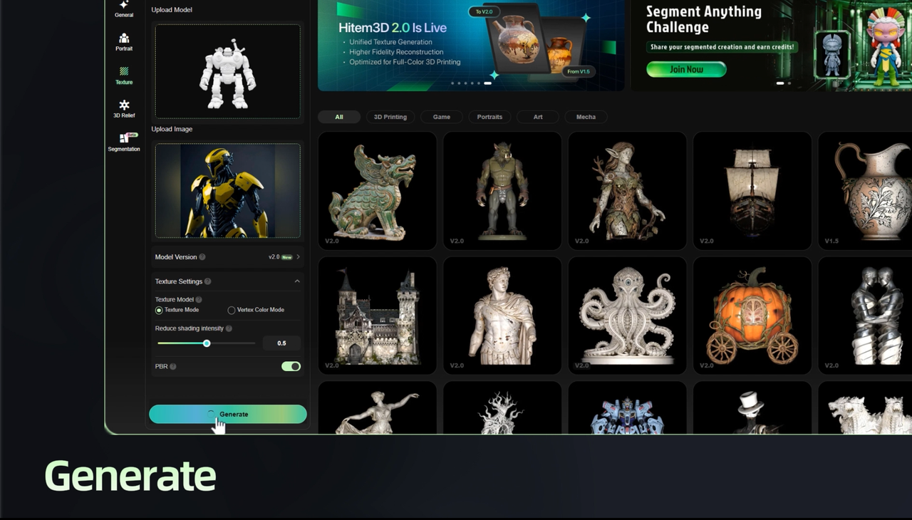Image resolution: width=912 pixels, height=520 pixels.
Task: Click the "Reduce shading intensity" label
Action: (190, 328)
